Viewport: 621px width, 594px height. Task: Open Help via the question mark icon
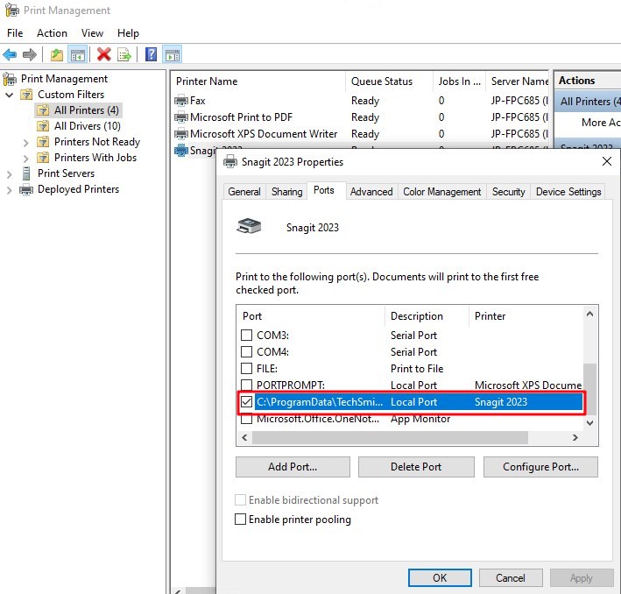tap(151, 54)
